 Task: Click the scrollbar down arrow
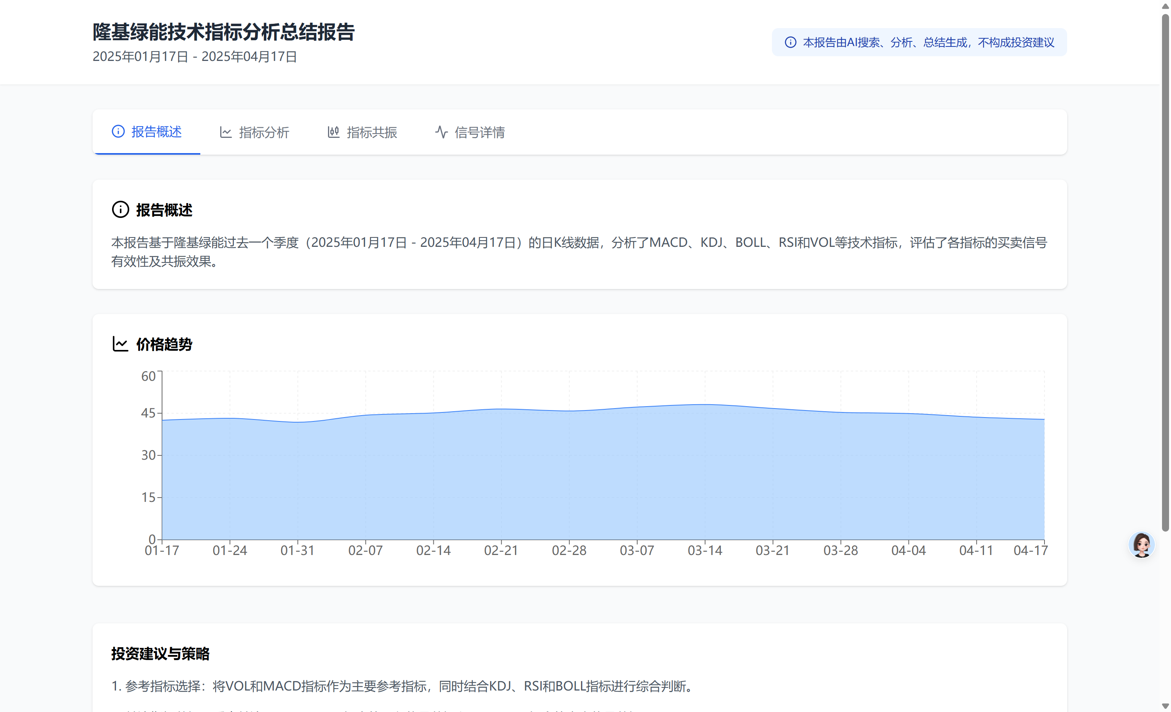tap(1165, 706)
